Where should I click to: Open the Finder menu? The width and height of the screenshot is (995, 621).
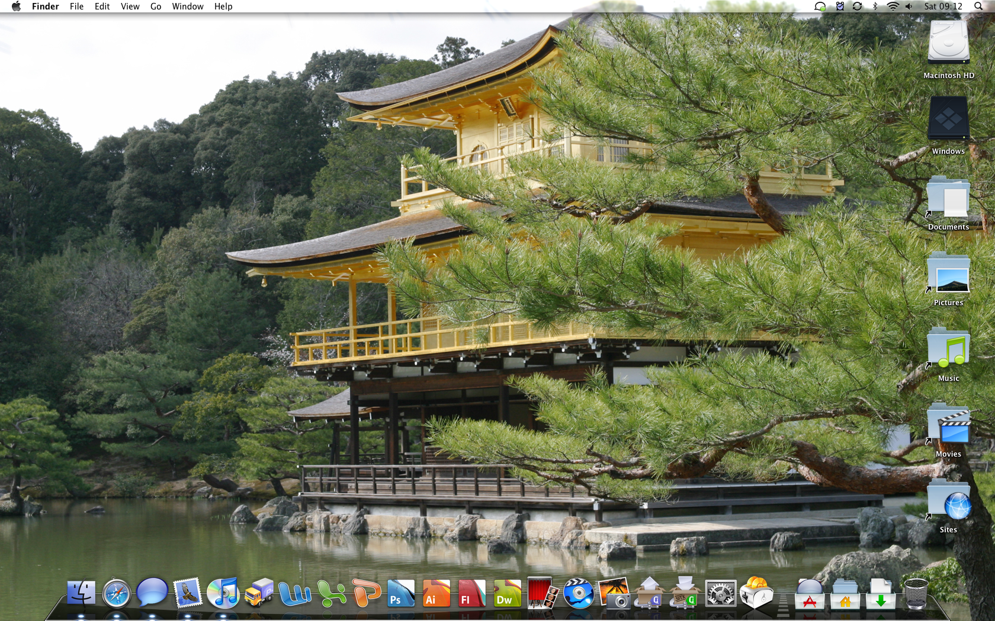[x=46, y=7]
